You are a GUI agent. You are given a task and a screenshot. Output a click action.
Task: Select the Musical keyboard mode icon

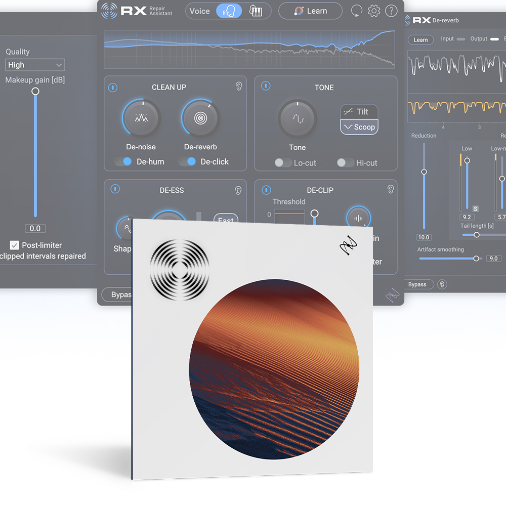256,11
